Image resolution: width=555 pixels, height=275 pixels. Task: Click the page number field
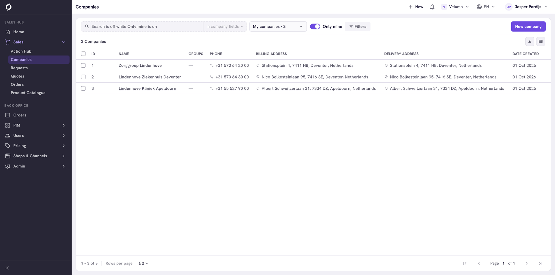tap(504, 264)
